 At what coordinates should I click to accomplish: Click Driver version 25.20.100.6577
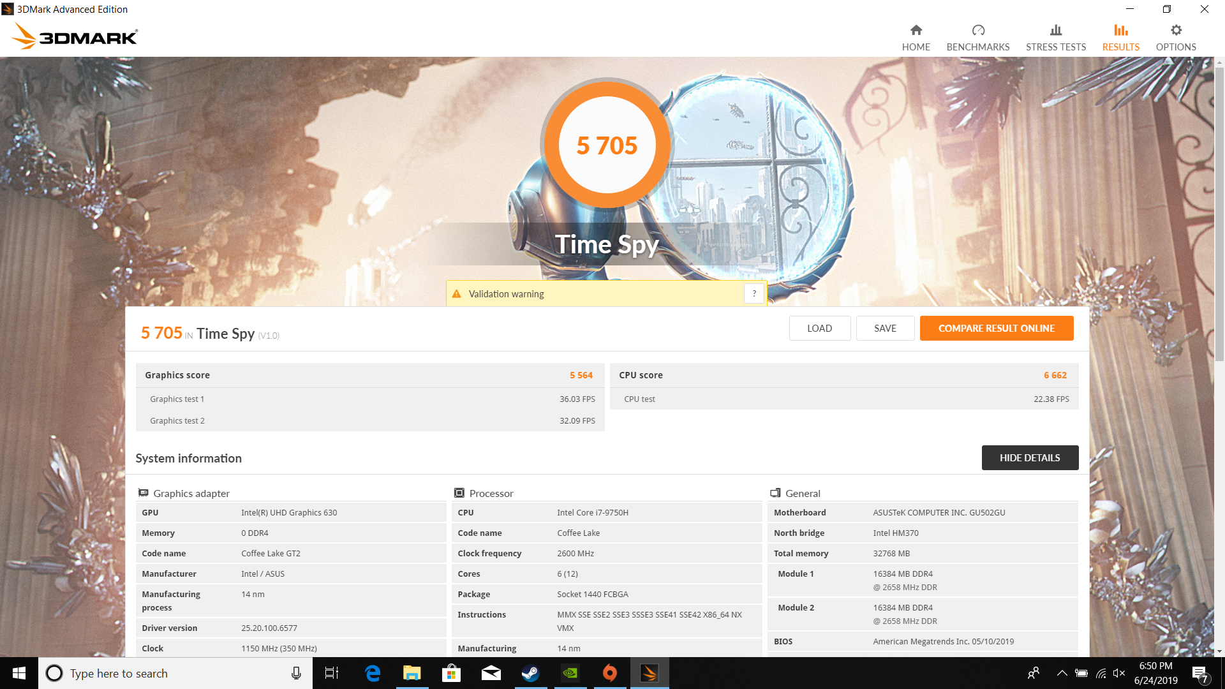[269, 628]
